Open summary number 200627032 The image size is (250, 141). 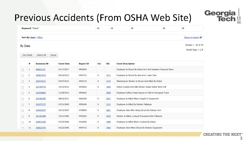(x=41, y=75)
